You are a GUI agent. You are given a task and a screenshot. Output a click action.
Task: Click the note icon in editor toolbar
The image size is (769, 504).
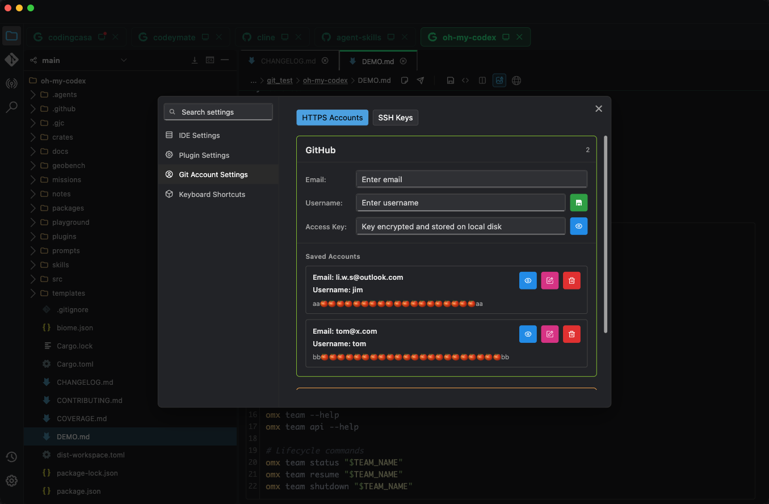click(x=405, y=81)
